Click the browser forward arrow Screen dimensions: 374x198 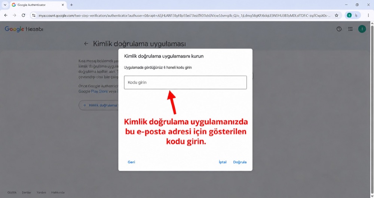point(15,15)
